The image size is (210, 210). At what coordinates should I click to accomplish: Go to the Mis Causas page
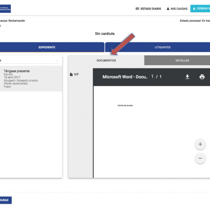[x=179, y=9]
